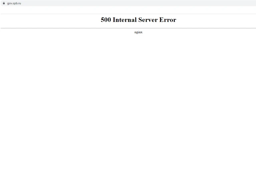Click the '500 Internal Server Error' heading

coord(139,20)
